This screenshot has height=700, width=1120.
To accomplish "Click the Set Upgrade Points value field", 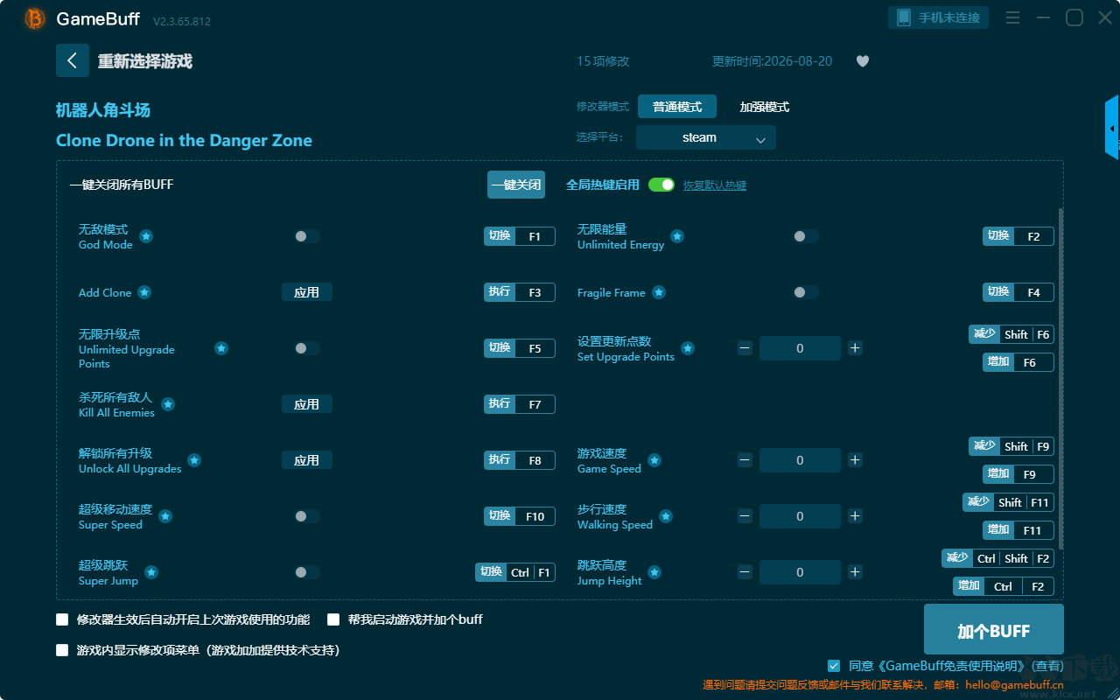I will tap(800, 348).
